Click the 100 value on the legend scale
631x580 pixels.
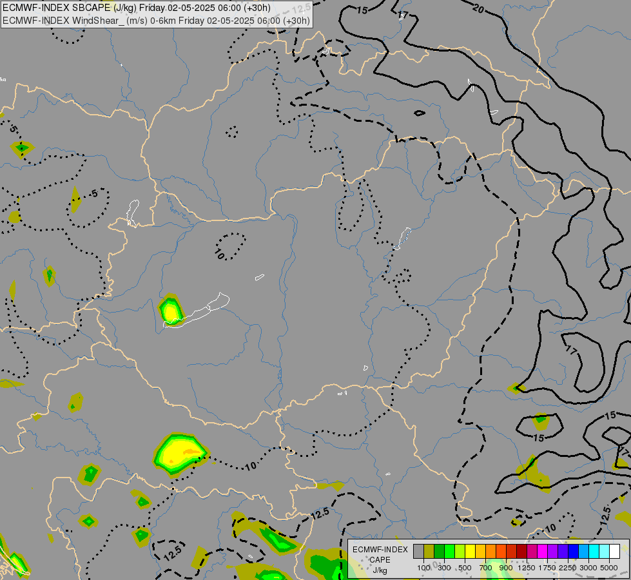(x=423, y=568)
